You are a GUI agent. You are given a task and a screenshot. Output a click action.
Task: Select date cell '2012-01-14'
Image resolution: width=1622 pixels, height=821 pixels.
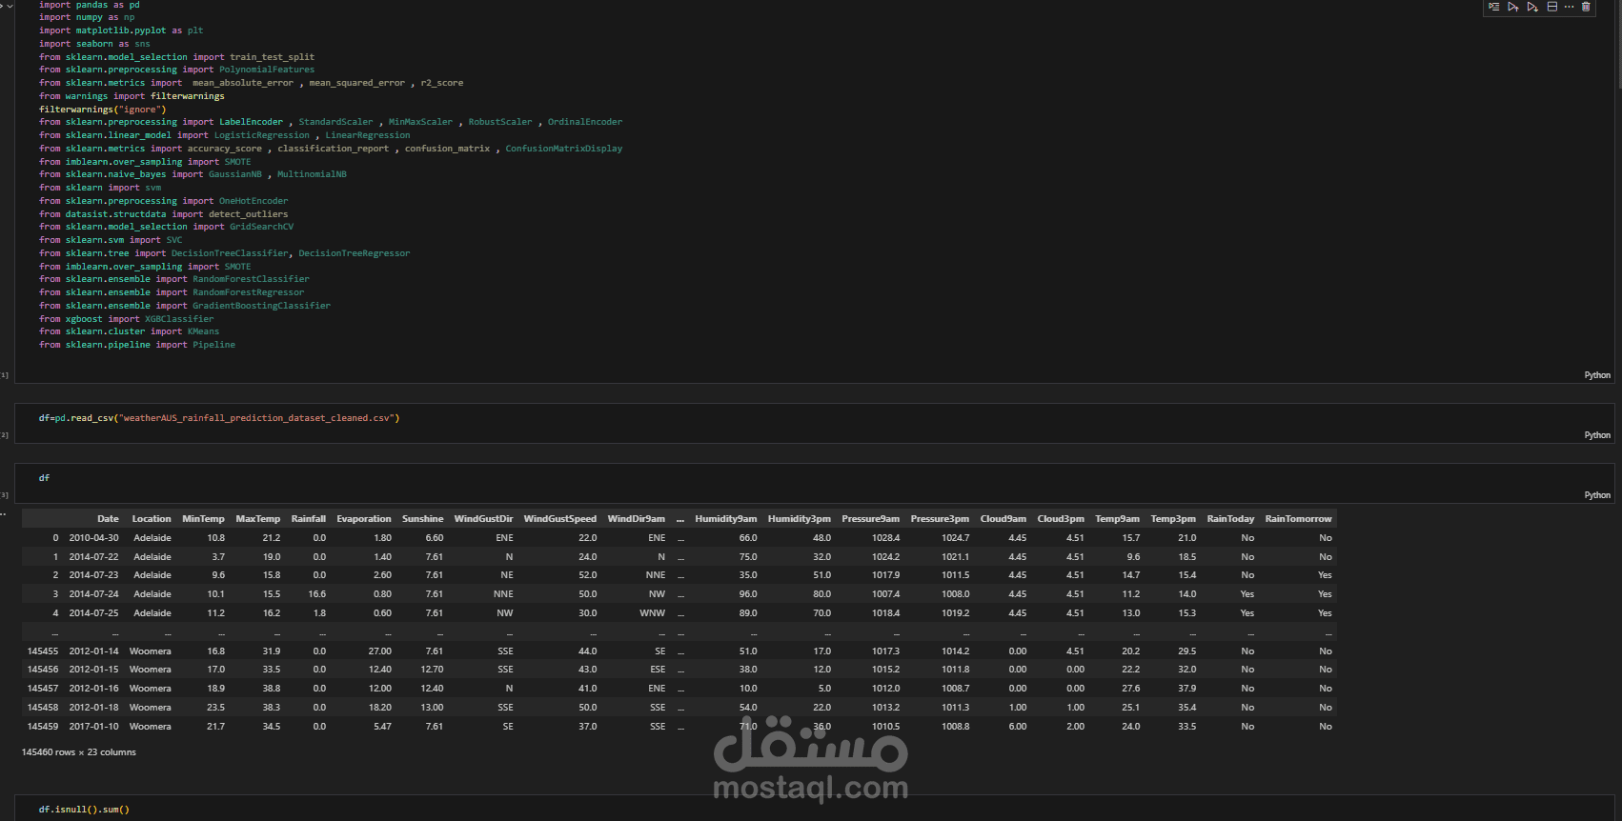click(x=93, y=651)
